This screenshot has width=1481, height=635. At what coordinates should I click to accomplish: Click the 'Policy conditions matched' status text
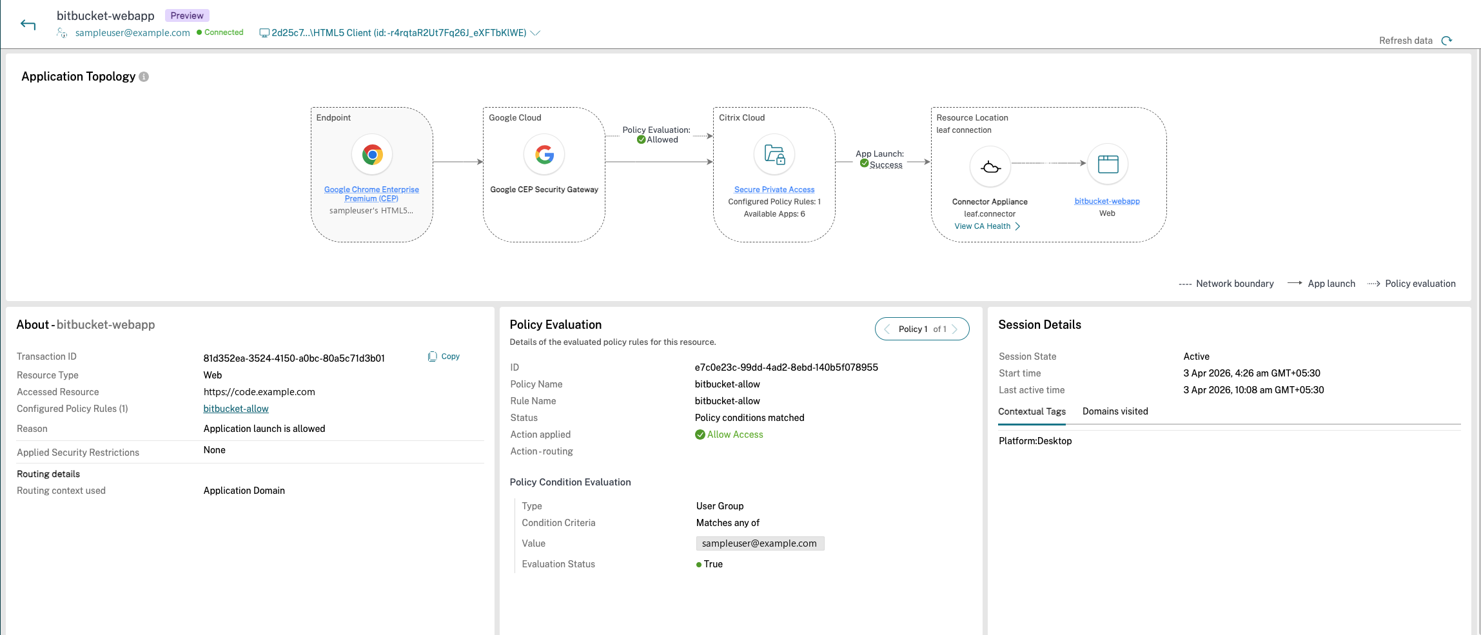[749, 418]
